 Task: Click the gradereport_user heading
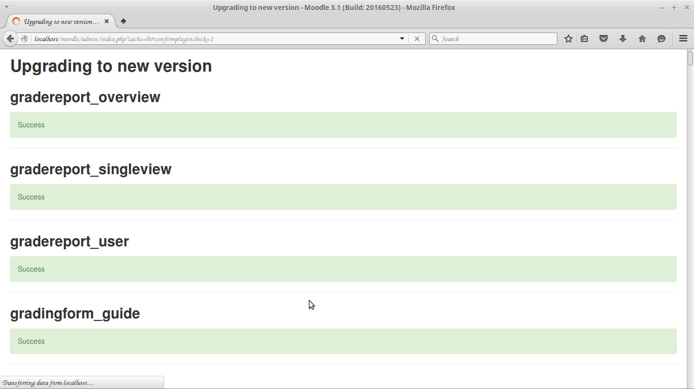pyautogui.click(x=70, y=241)
